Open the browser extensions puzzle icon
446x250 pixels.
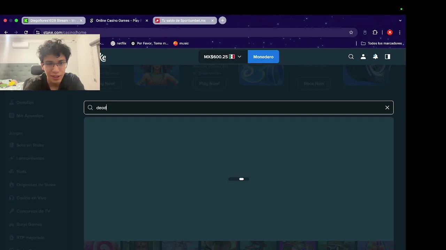[x=375, y=32]
